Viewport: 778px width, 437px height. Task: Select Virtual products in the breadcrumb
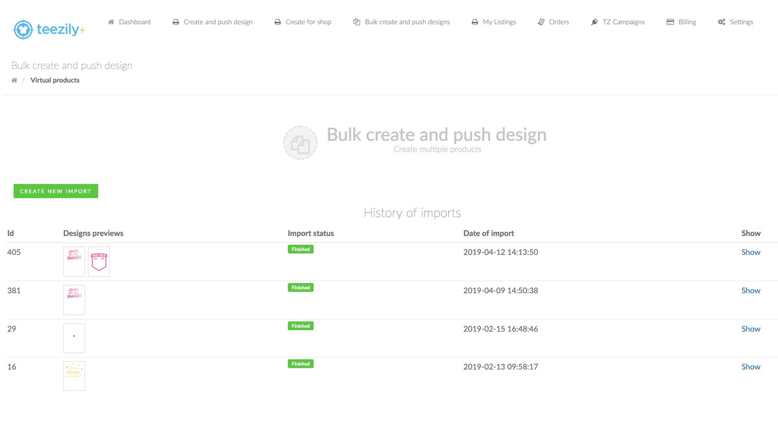(55, 80)
